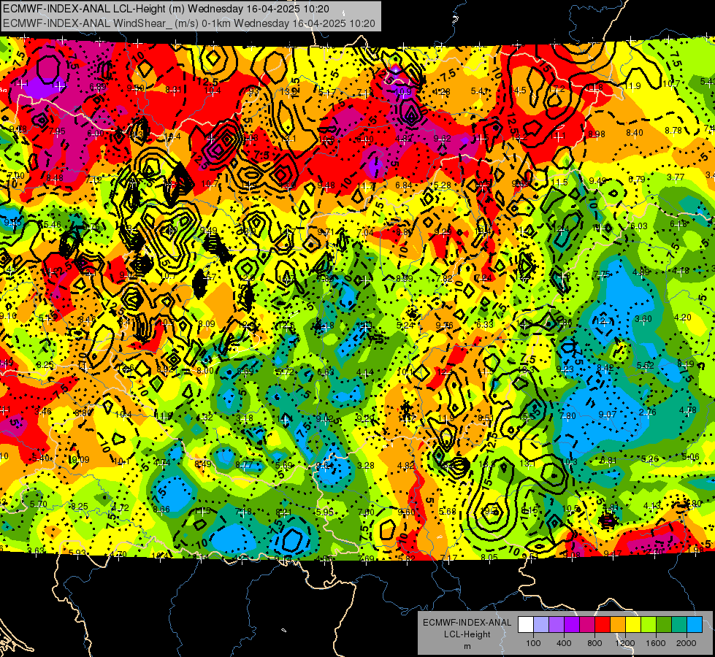Click the grid value 3.63

tap(36, 550)
